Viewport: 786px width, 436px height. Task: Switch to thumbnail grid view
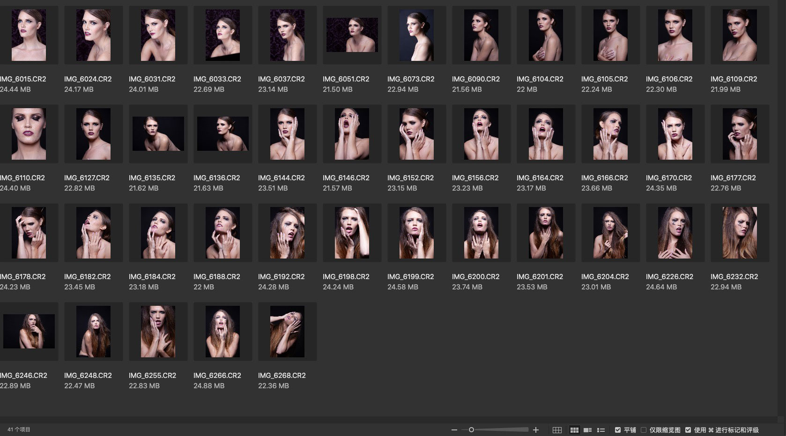[574, 430]
